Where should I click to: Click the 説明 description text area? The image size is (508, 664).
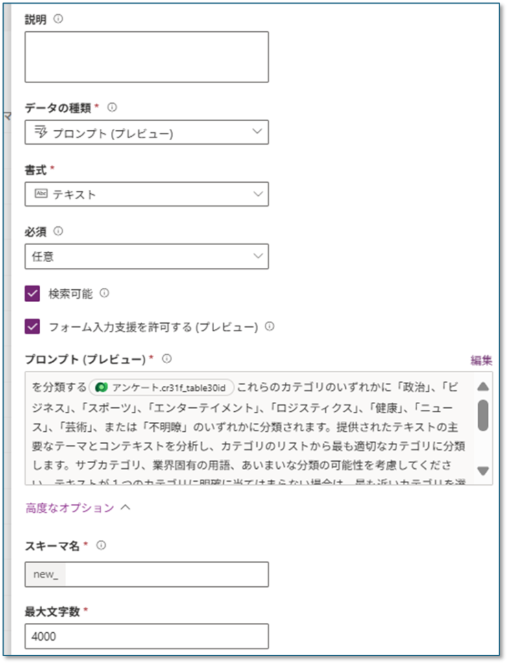point(147,57)
